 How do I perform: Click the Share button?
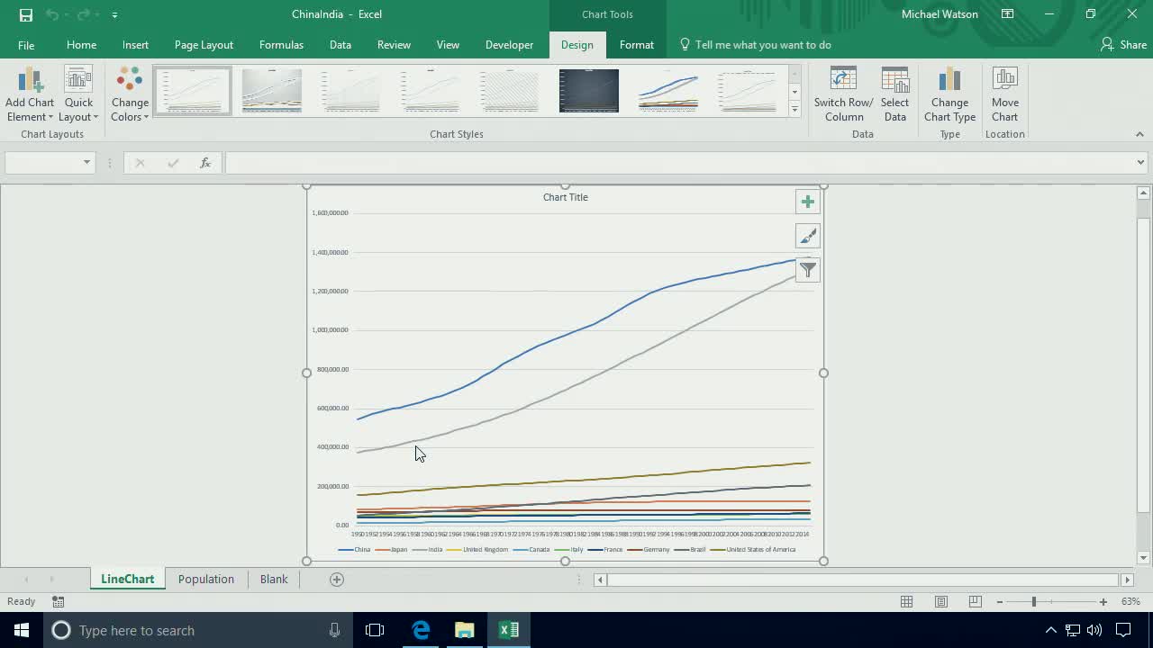(1122, 44)
